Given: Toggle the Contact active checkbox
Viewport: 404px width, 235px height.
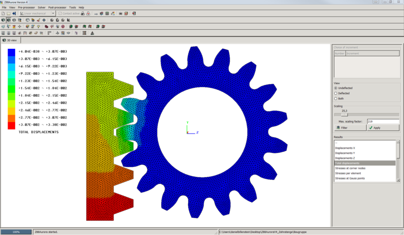Looking at the screenshot, I should pos(59,14).
